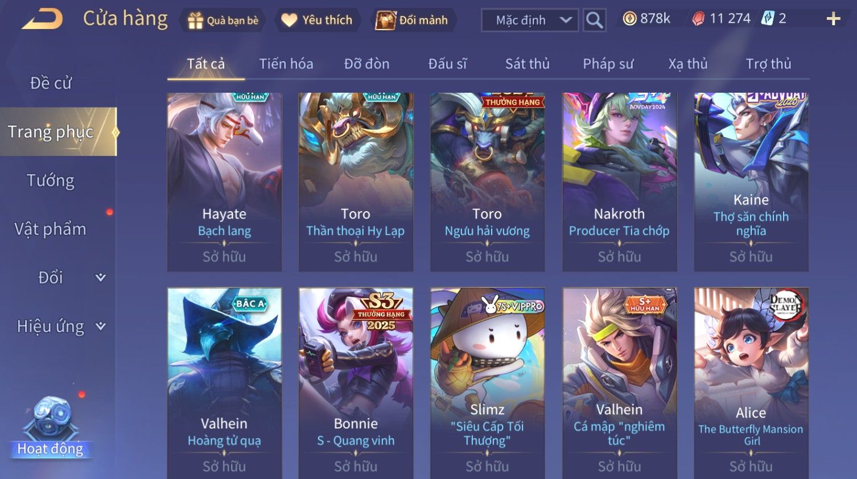This screenshot has width=857, height=479.
Task: Open Đổi mảnh chest icon
Action: [385, 20]
